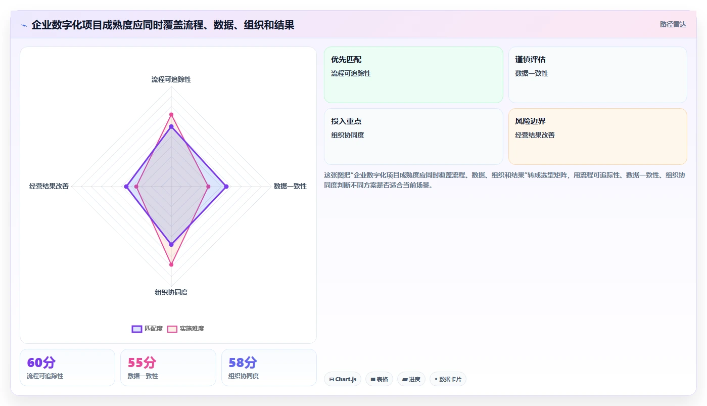The image size is (707, 406).
Task: Click the purple 匹配度 point on 流程可追踪性 axis
Action: click(171, 126)
